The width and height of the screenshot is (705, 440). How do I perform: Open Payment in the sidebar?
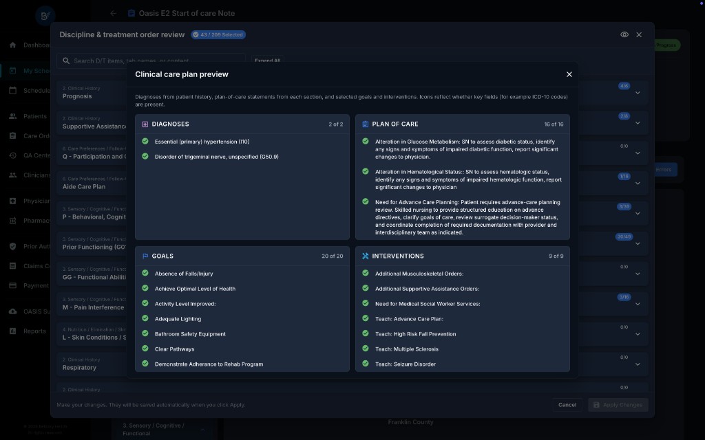29,285
